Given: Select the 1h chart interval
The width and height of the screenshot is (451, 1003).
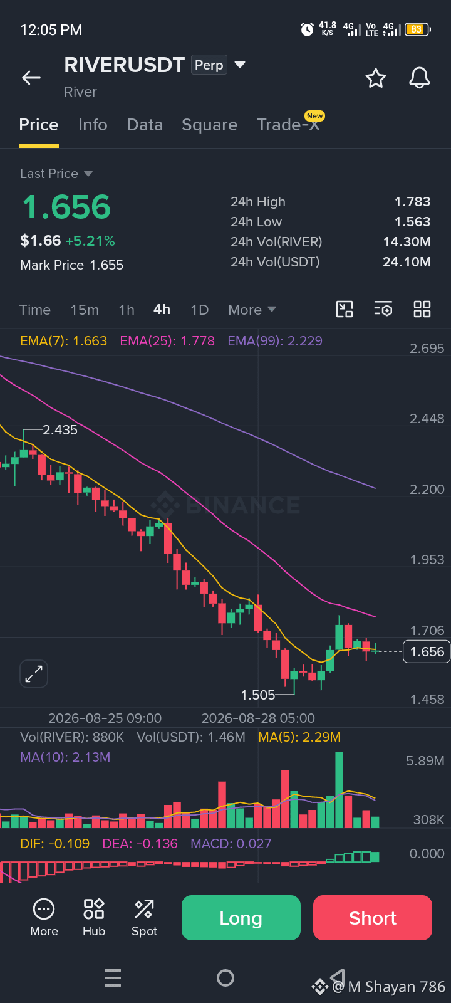Looking at the screenshot, I should pos(127,310).
